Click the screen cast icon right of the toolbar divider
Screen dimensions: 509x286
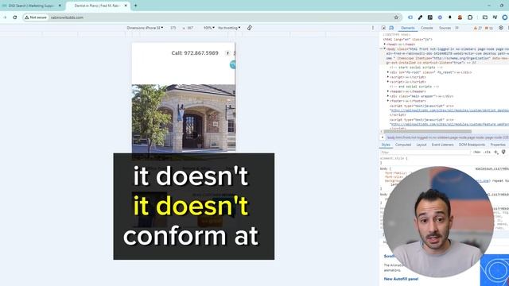pyautogui.click(x=485, y=17)
